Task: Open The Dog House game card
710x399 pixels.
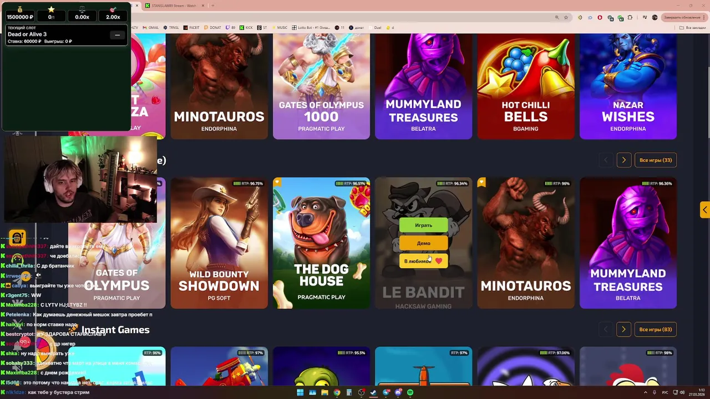Action: pos(321,243)
